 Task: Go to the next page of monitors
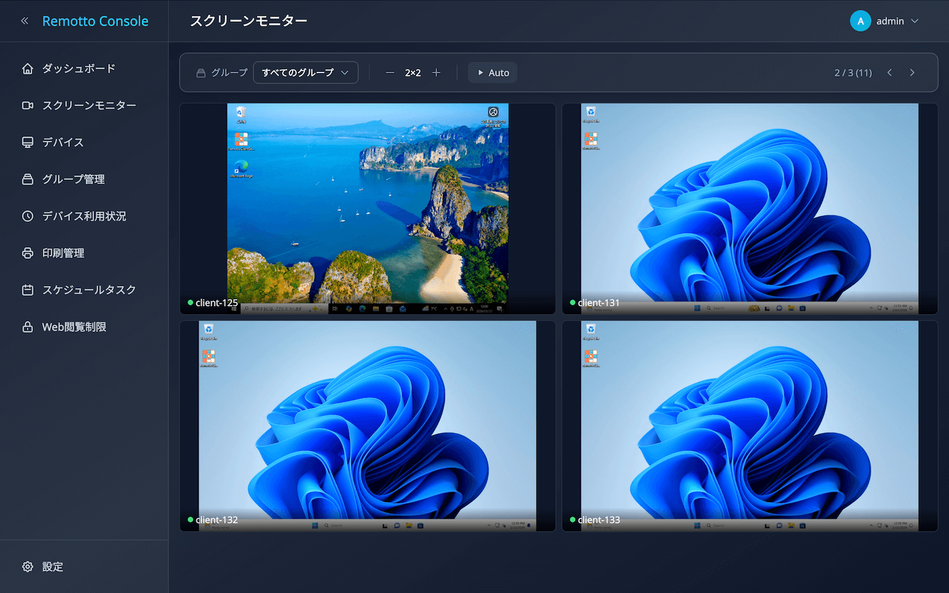point(911,72)
